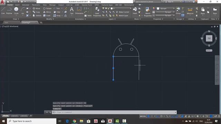Expand the Layers panel
This screenshot has height=124, width=221.
pos(112,19)
